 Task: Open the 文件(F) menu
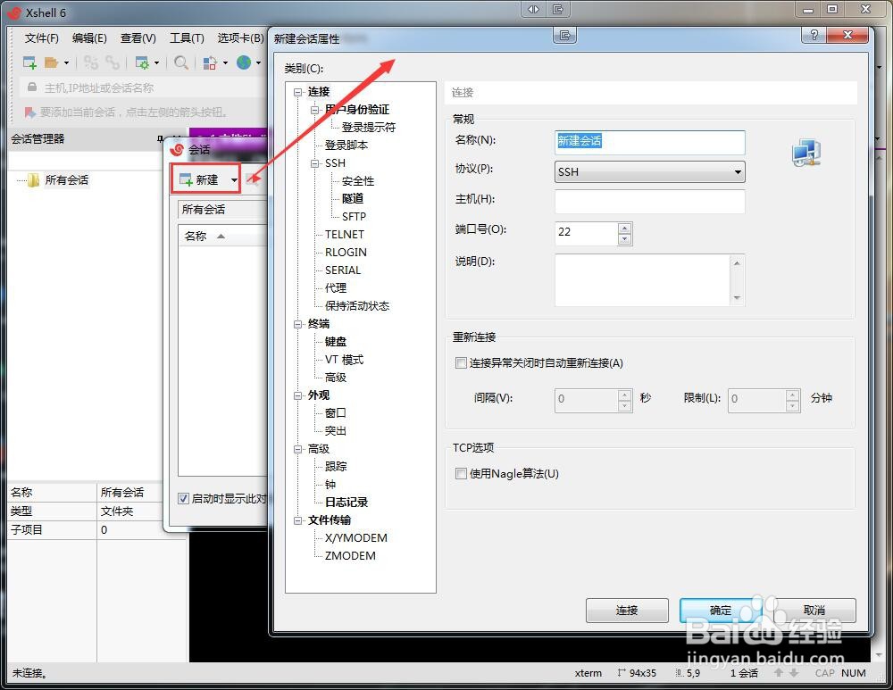coord(42,38)
